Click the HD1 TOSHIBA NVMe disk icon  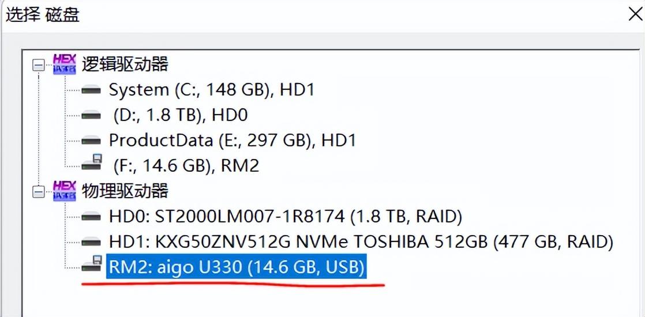point(91,241)
